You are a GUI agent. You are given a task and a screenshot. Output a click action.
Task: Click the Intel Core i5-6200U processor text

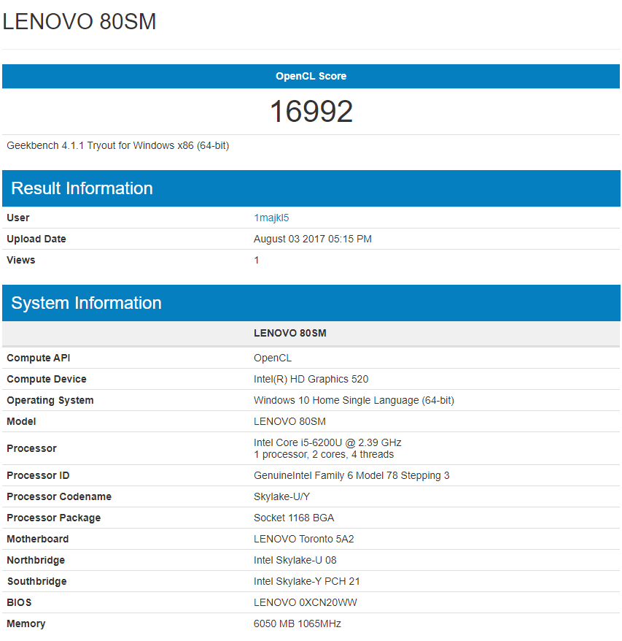[327, 442]
